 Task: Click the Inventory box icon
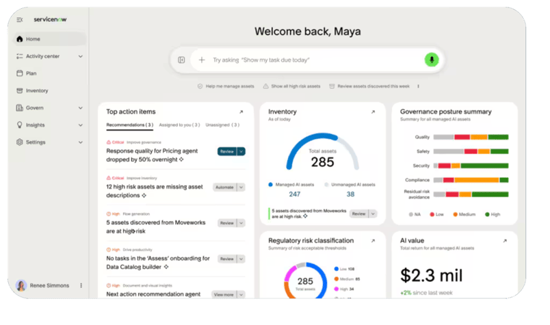tap(20, 90)
